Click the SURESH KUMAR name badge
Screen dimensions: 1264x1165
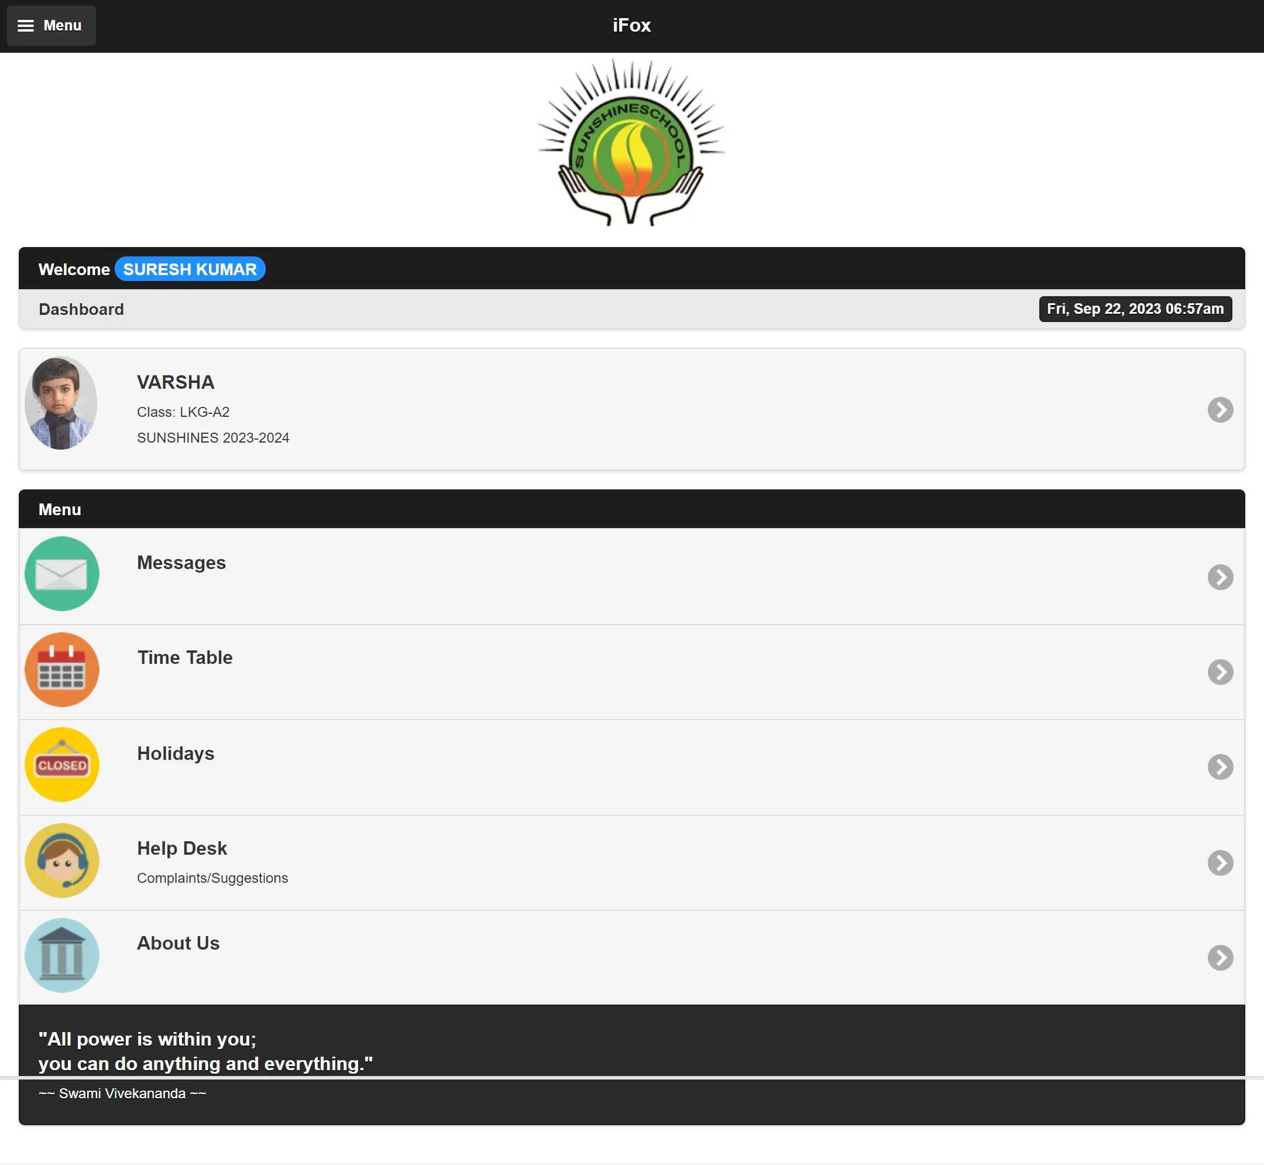pos(190,269)
